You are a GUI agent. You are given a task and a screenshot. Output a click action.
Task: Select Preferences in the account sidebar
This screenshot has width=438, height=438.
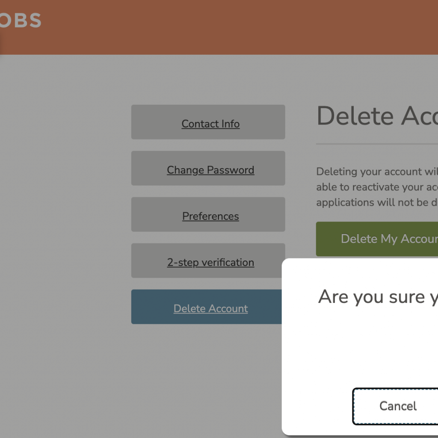[x=210, y=216]
